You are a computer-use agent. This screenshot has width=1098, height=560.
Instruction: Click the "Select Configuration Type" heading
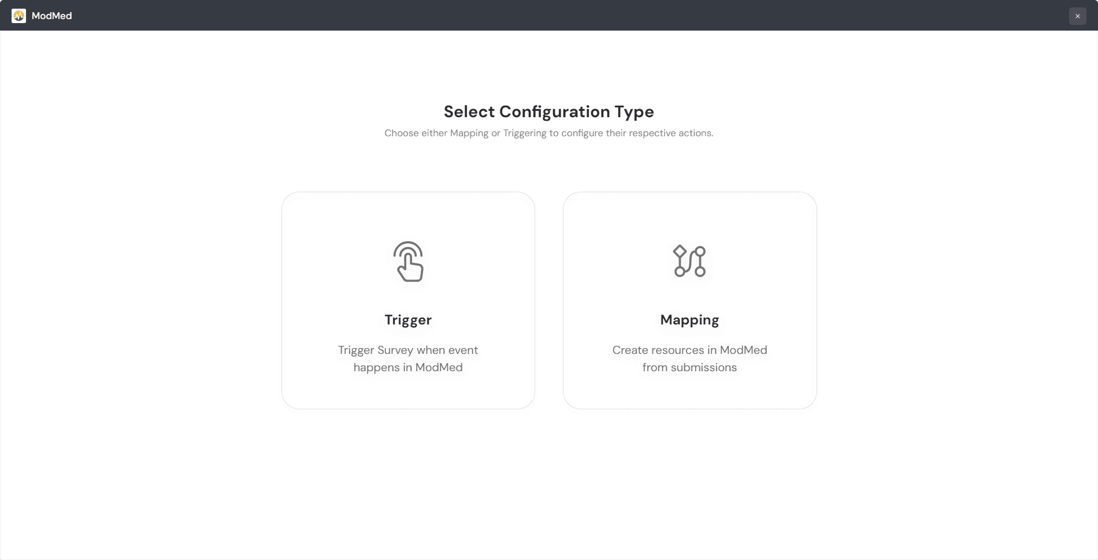pyautogui.click(x=548, y=111)
